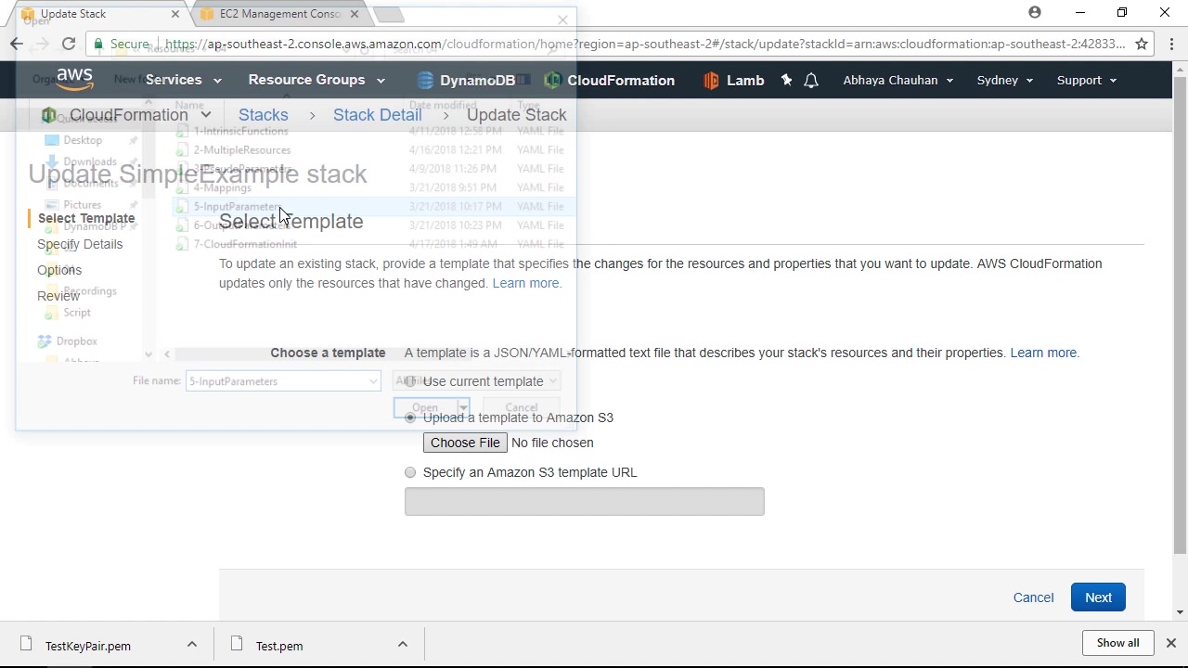Click the Choose File button

click(x=465, y=443)
